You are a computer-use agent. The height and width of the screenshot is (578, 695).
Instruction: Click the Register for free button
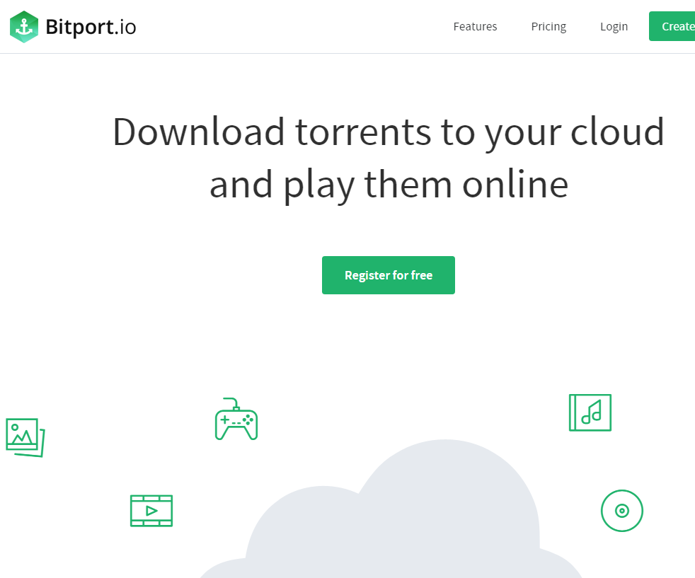pos(388,274)
